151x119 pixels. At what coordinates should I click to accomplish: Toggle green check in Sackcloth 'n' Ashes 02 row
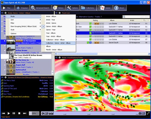(90, 30)
